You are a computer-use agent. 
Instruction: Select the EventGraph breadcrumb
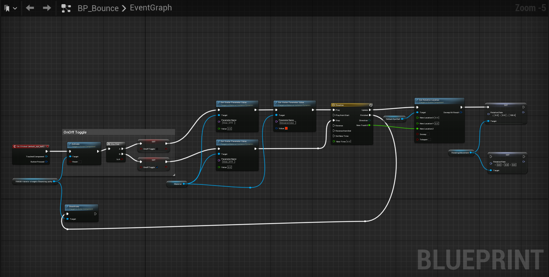151,8
